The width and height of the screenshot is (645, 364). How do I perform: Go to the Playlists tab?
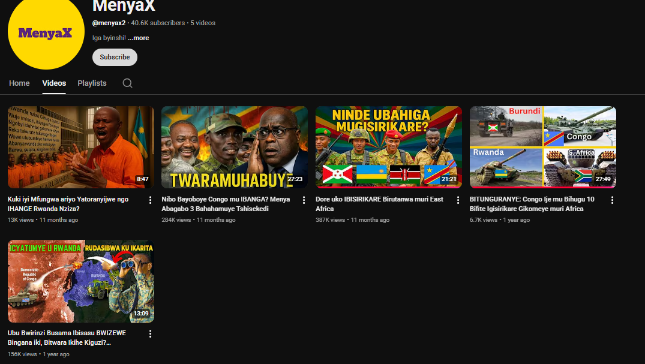coord(92,83)
